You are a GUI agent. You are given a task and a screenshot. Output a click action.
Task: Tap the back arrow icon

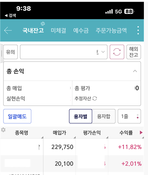coord(8,30)
